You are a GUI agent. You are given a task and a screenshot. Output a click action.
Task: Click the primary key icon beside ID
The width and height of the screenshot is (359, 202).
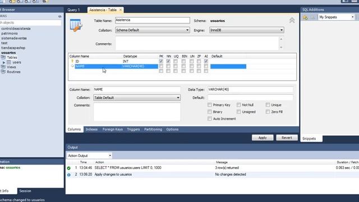tap(72, 61)
